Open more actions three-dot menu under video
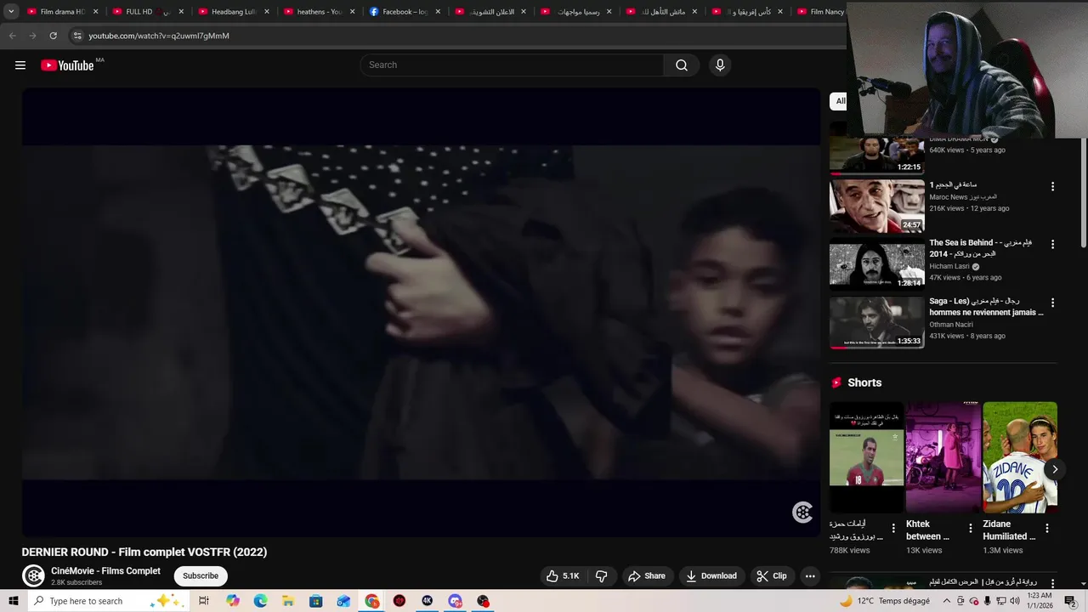This screenshot has width=1088, height=612. pos(810,576)
